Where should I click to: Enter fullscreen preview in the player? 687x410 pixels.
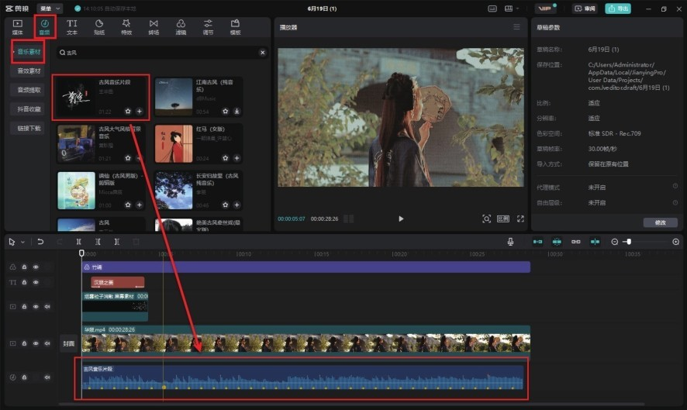[x=520, y=219]
